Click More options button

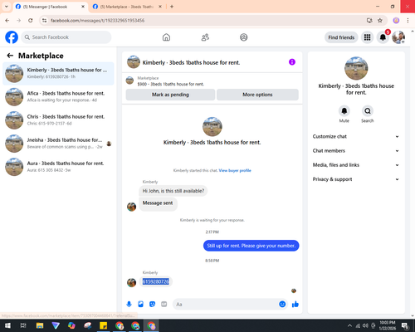pyautogui.click(x=257, y=95)
